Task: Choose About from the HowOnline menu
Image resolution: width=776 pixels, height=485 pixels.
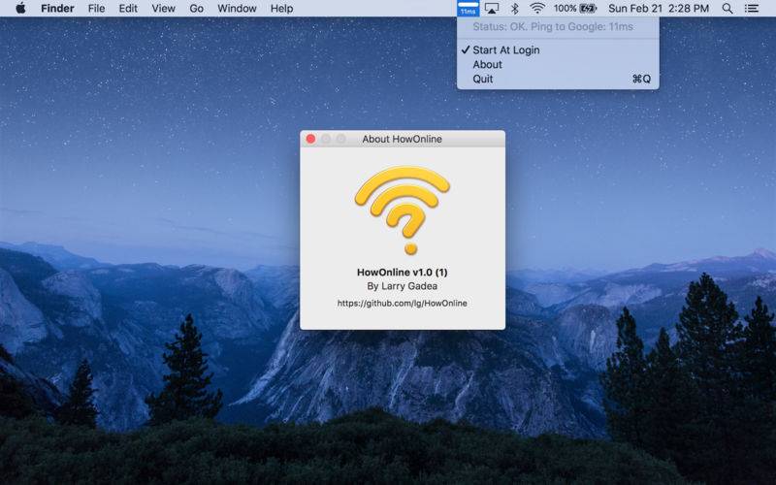Action: pyautogui.click(x=558, y=64)
